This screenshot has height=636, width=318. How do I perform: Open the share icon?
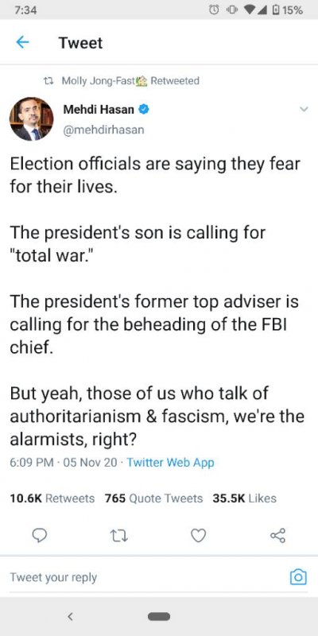[x=277, y=535]
